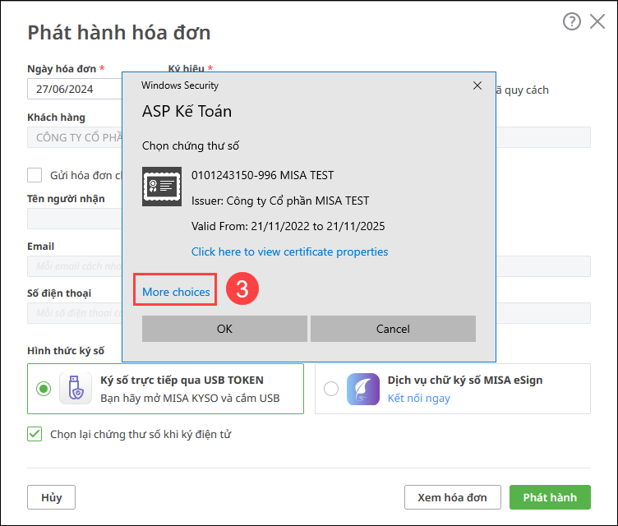Viewport: 618px width, 526px height.
Task: Open the More choices link
Action: tap(176, 292)
